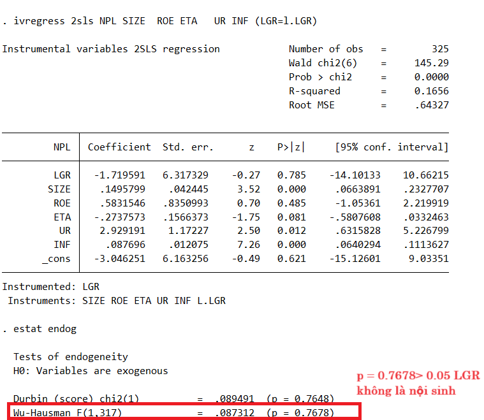Select the UR p-value 0.012

click(291, 231)
